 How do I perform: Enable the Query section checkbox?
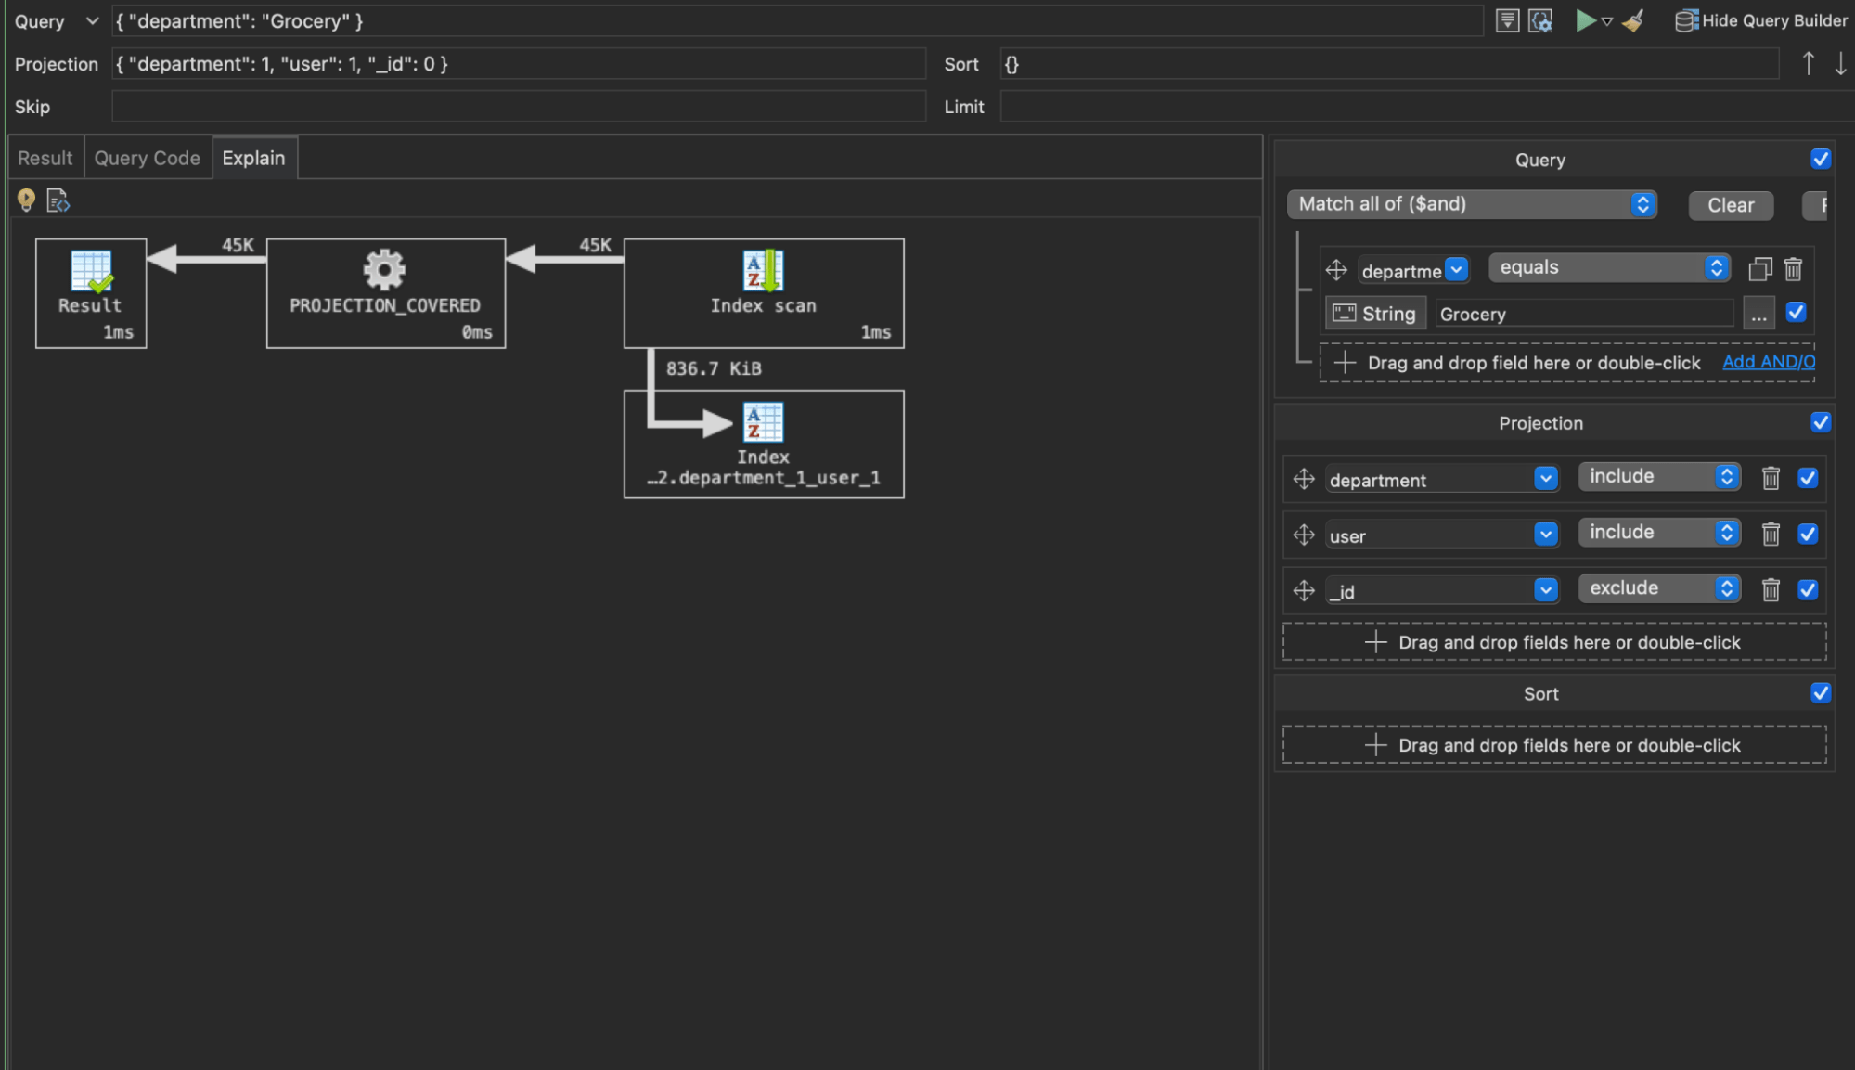(x=1822, y=159)
